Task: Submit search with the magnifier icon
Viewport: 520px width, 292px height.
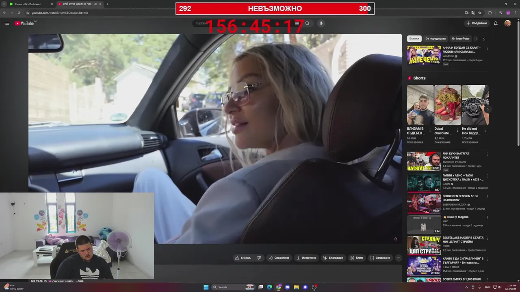Action: coord(307,23)
